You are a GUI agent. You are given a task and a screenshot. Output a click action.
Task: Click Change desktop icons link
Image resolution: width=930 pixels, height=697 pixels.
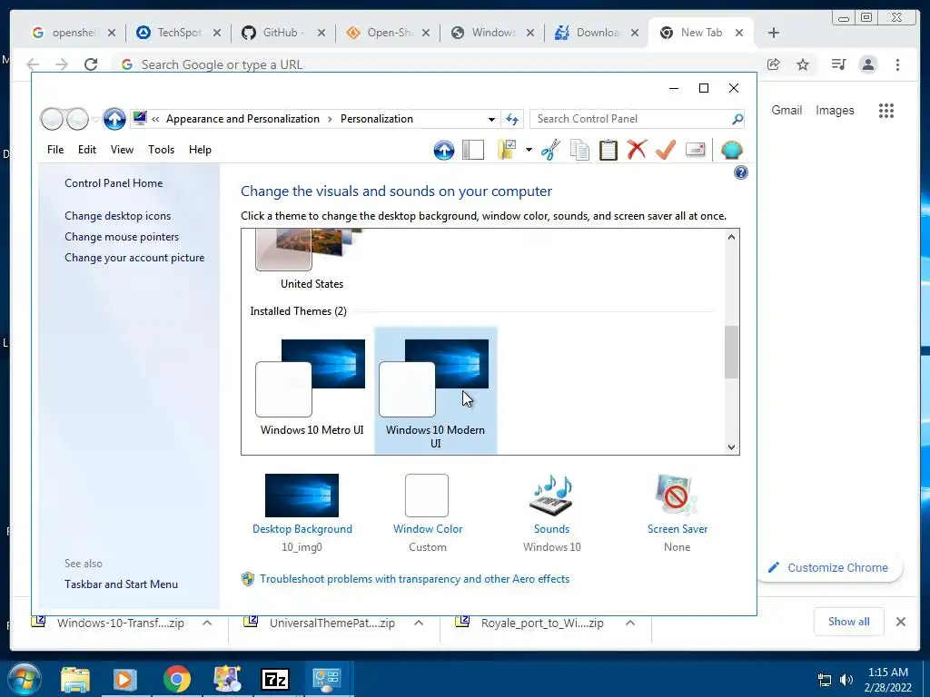click(117, 216)
